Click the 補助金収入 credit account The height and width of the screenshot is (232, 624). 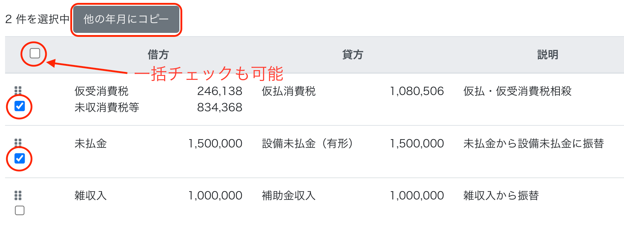pyautogui.click(x=289, y=196)
